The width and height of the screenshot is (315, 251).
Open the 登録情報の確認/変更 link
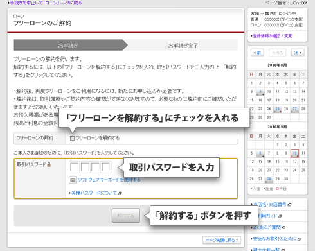coord(273,36)
